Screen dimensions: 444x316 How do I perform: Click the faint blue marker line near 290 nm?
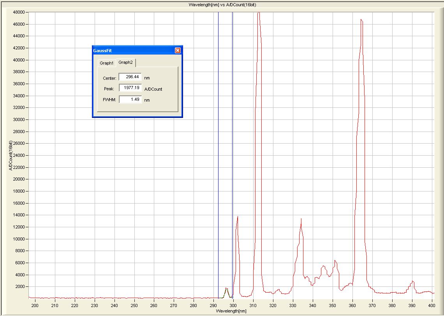(x=213, y=156)
